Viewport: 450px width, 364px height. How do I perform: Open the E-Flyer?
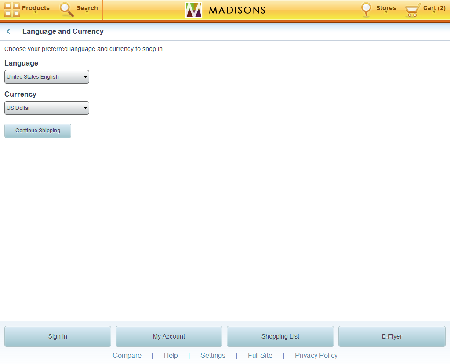pos(391,336)
